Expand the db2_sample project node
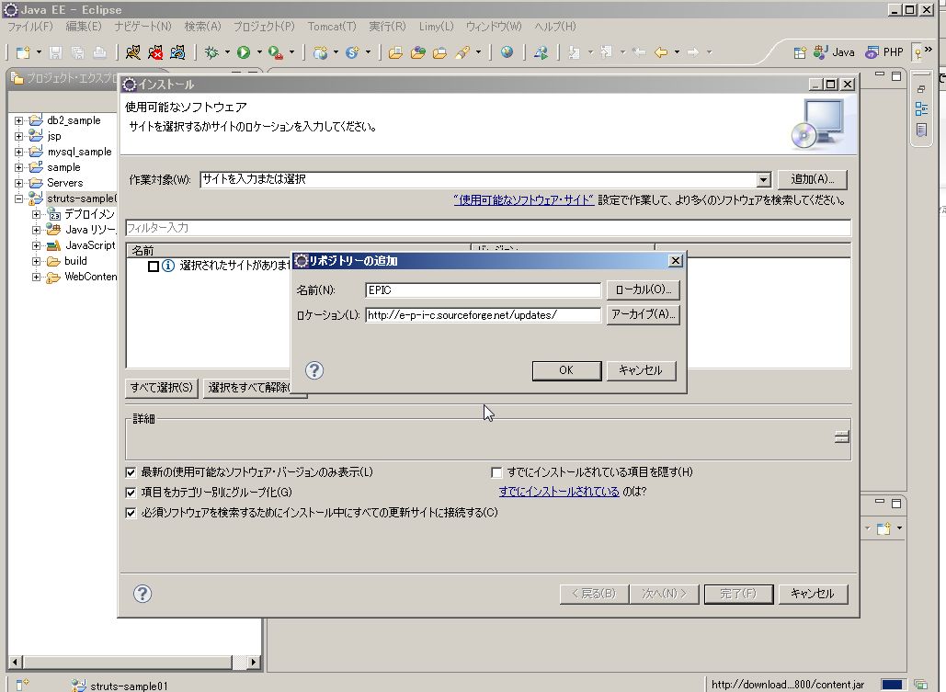 click(18, 120)
